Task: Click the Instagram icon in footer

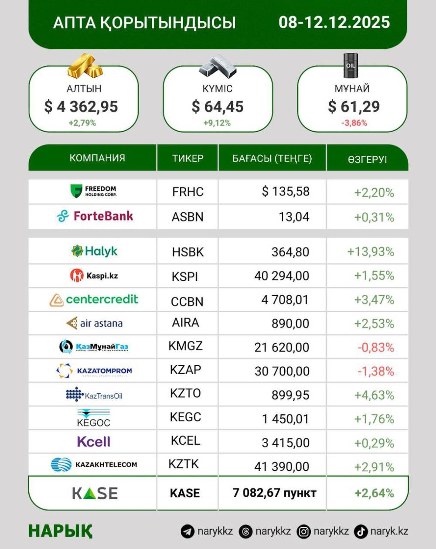Action: (304, 532)
